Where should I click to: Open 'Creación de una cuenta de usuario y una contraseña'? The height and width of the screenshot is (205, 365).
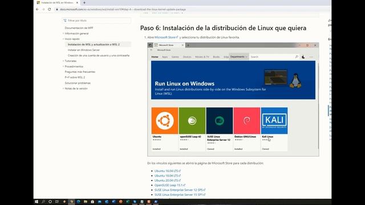point(99,56)
